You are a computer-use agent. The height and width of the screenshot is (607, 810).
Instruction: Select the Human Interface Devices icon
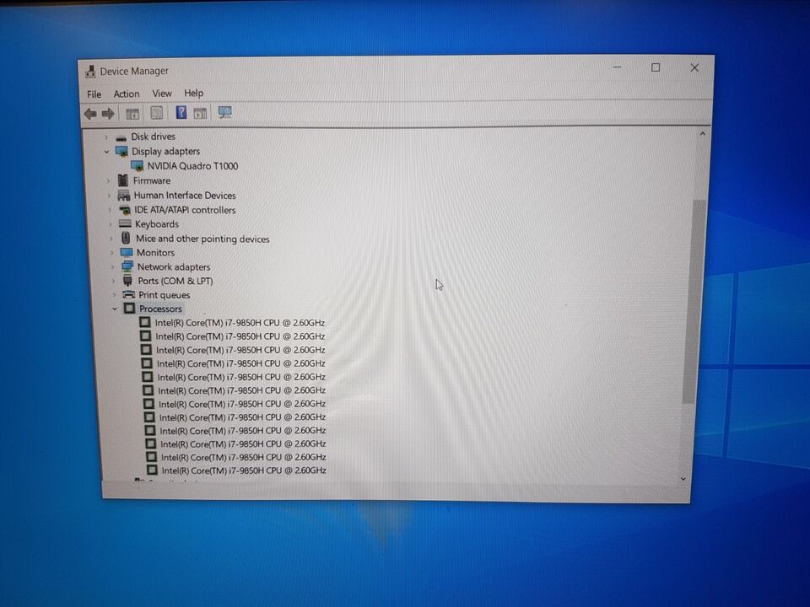pyautogui.click(x=123, y=195)
